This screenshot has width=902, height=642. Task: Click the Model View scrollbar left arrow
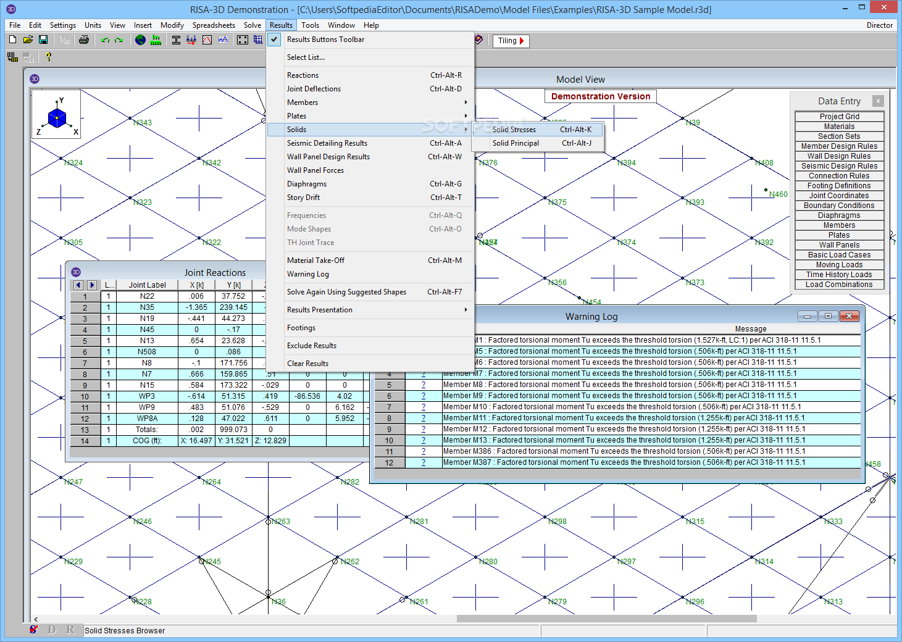36,619
